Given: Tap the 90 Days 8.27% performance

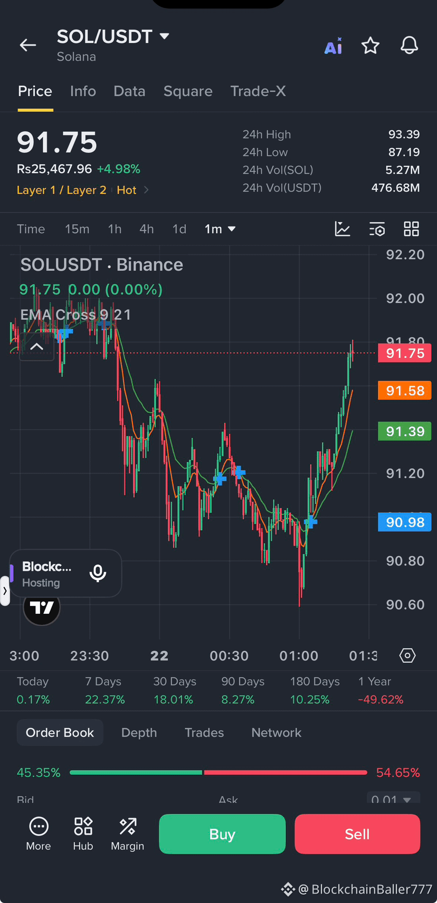Looking at the screenshot, I should pos(243,690).
